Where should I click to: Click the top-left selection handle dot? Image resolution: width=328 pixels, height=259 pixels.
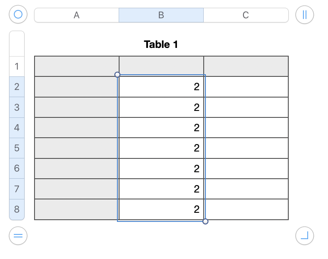coord(117,75)
